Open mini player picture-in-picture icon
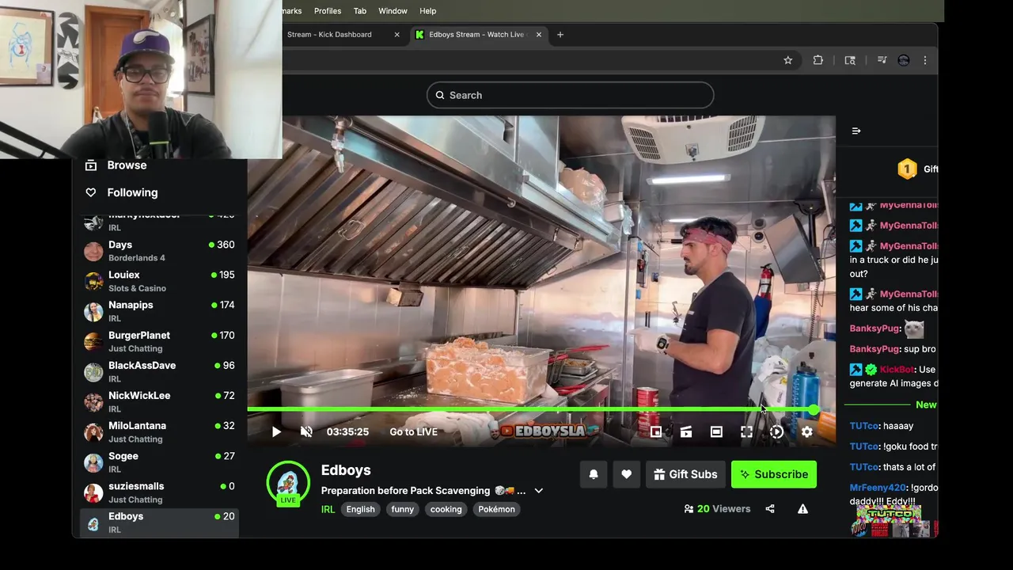Image resolution: width=1013 pixels, height=570 pixels. click(x=656, y=431)
